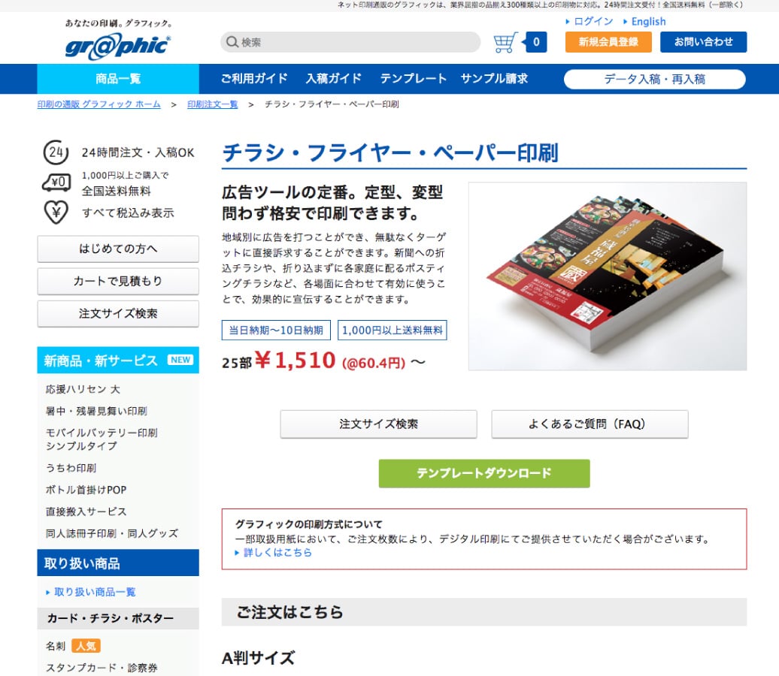The image size is (779, 676).
Task: Open the 商品一覧 menu tab
Action: click(x=118, y=78)
